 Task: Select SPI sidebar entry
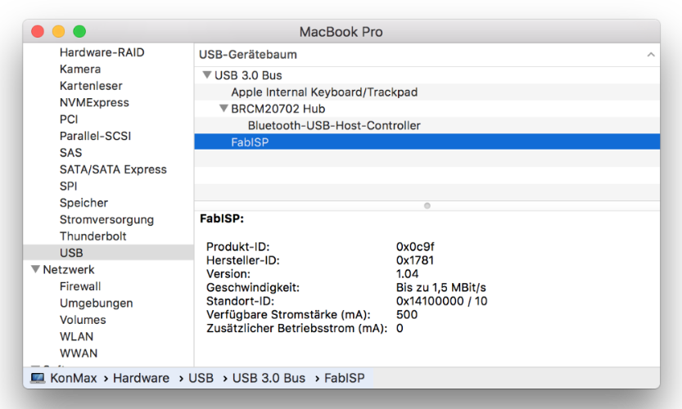pos(68,186)
